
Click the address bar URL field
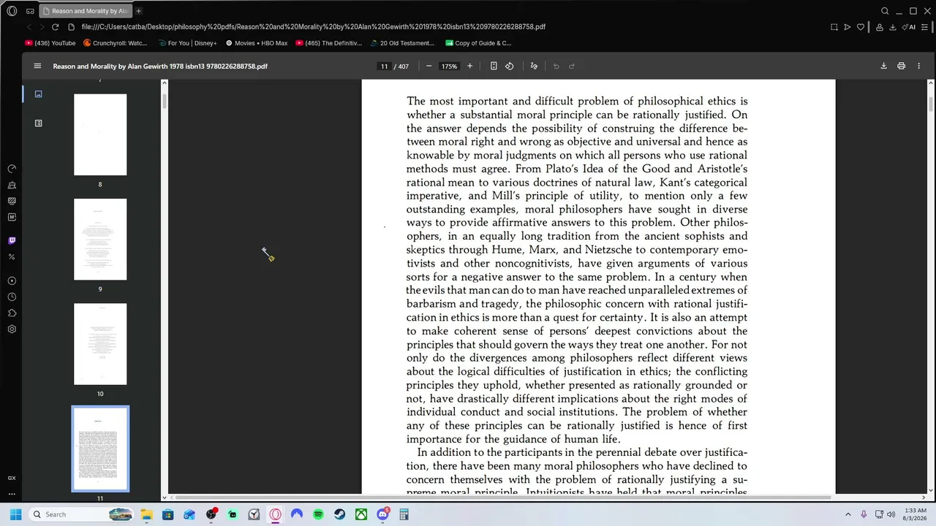tap(313, 27)
